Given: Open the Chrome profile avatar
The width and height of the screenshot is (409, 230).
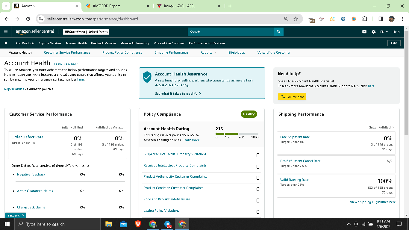Looking at the screenshot, I should 392,19.
